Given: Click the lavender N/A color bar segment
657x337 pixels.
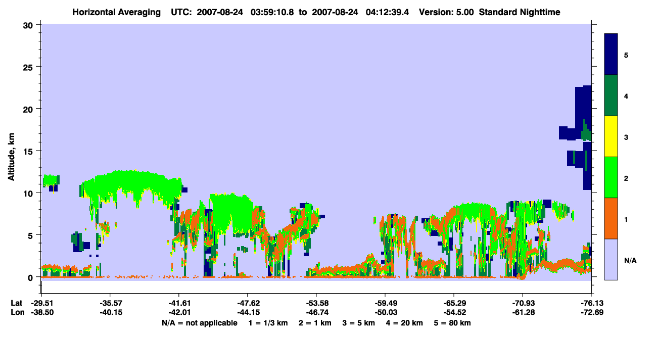Looking at the screenshot, I should [x=611, y=259].
